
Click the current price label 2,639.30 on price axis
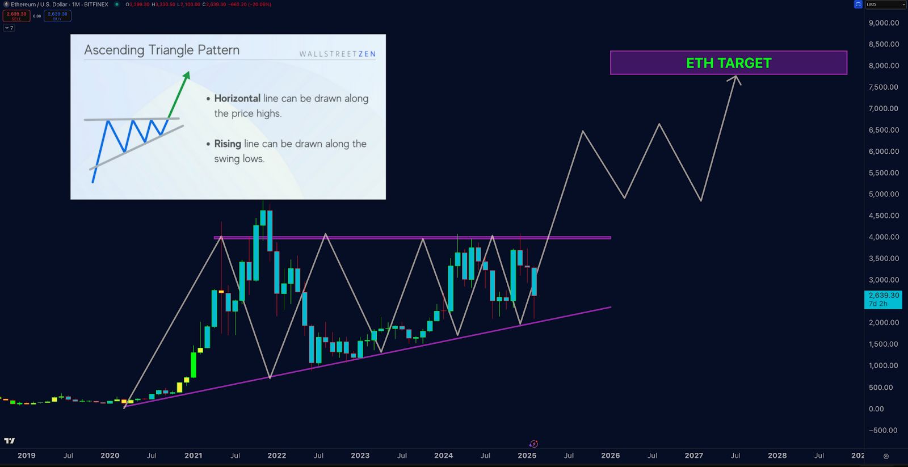pyautogui.click(x=883, y=299)
